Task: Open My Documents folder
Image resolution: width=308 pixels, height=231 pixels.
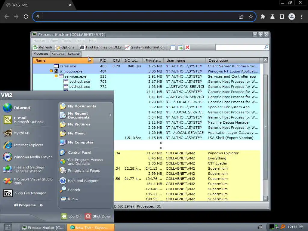Action: tap(78, 106)
